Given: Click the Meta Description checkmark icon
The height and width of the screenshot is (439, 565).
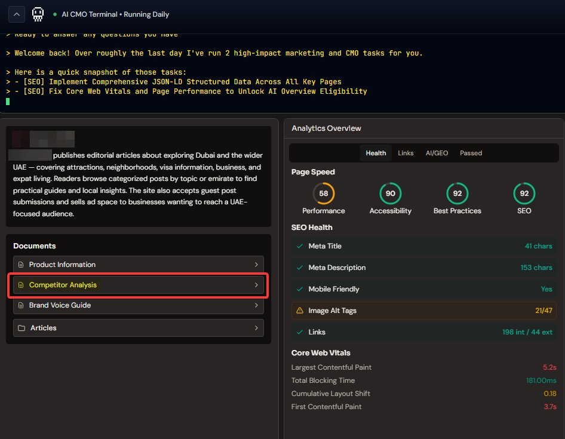Looking at the screenshot, I should click(299, 268).
